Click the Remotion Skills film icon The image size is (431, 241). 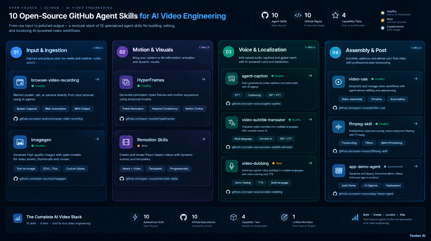(126, 142)
